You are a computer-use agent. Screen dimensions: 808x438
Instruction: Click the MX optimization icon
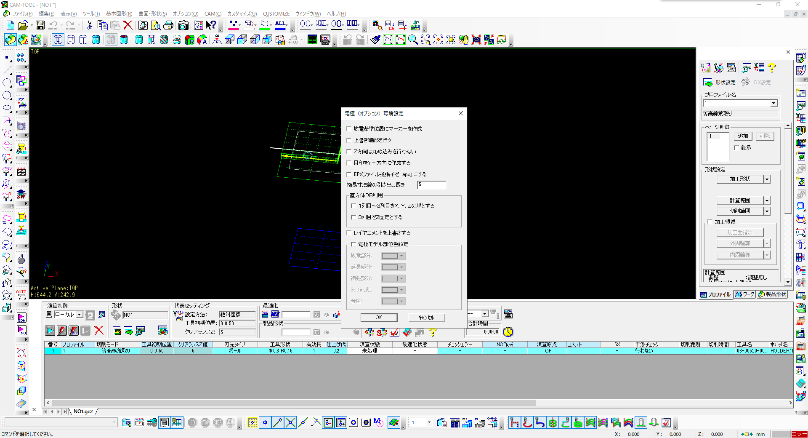pyautogui.click(x=275, y=314)
